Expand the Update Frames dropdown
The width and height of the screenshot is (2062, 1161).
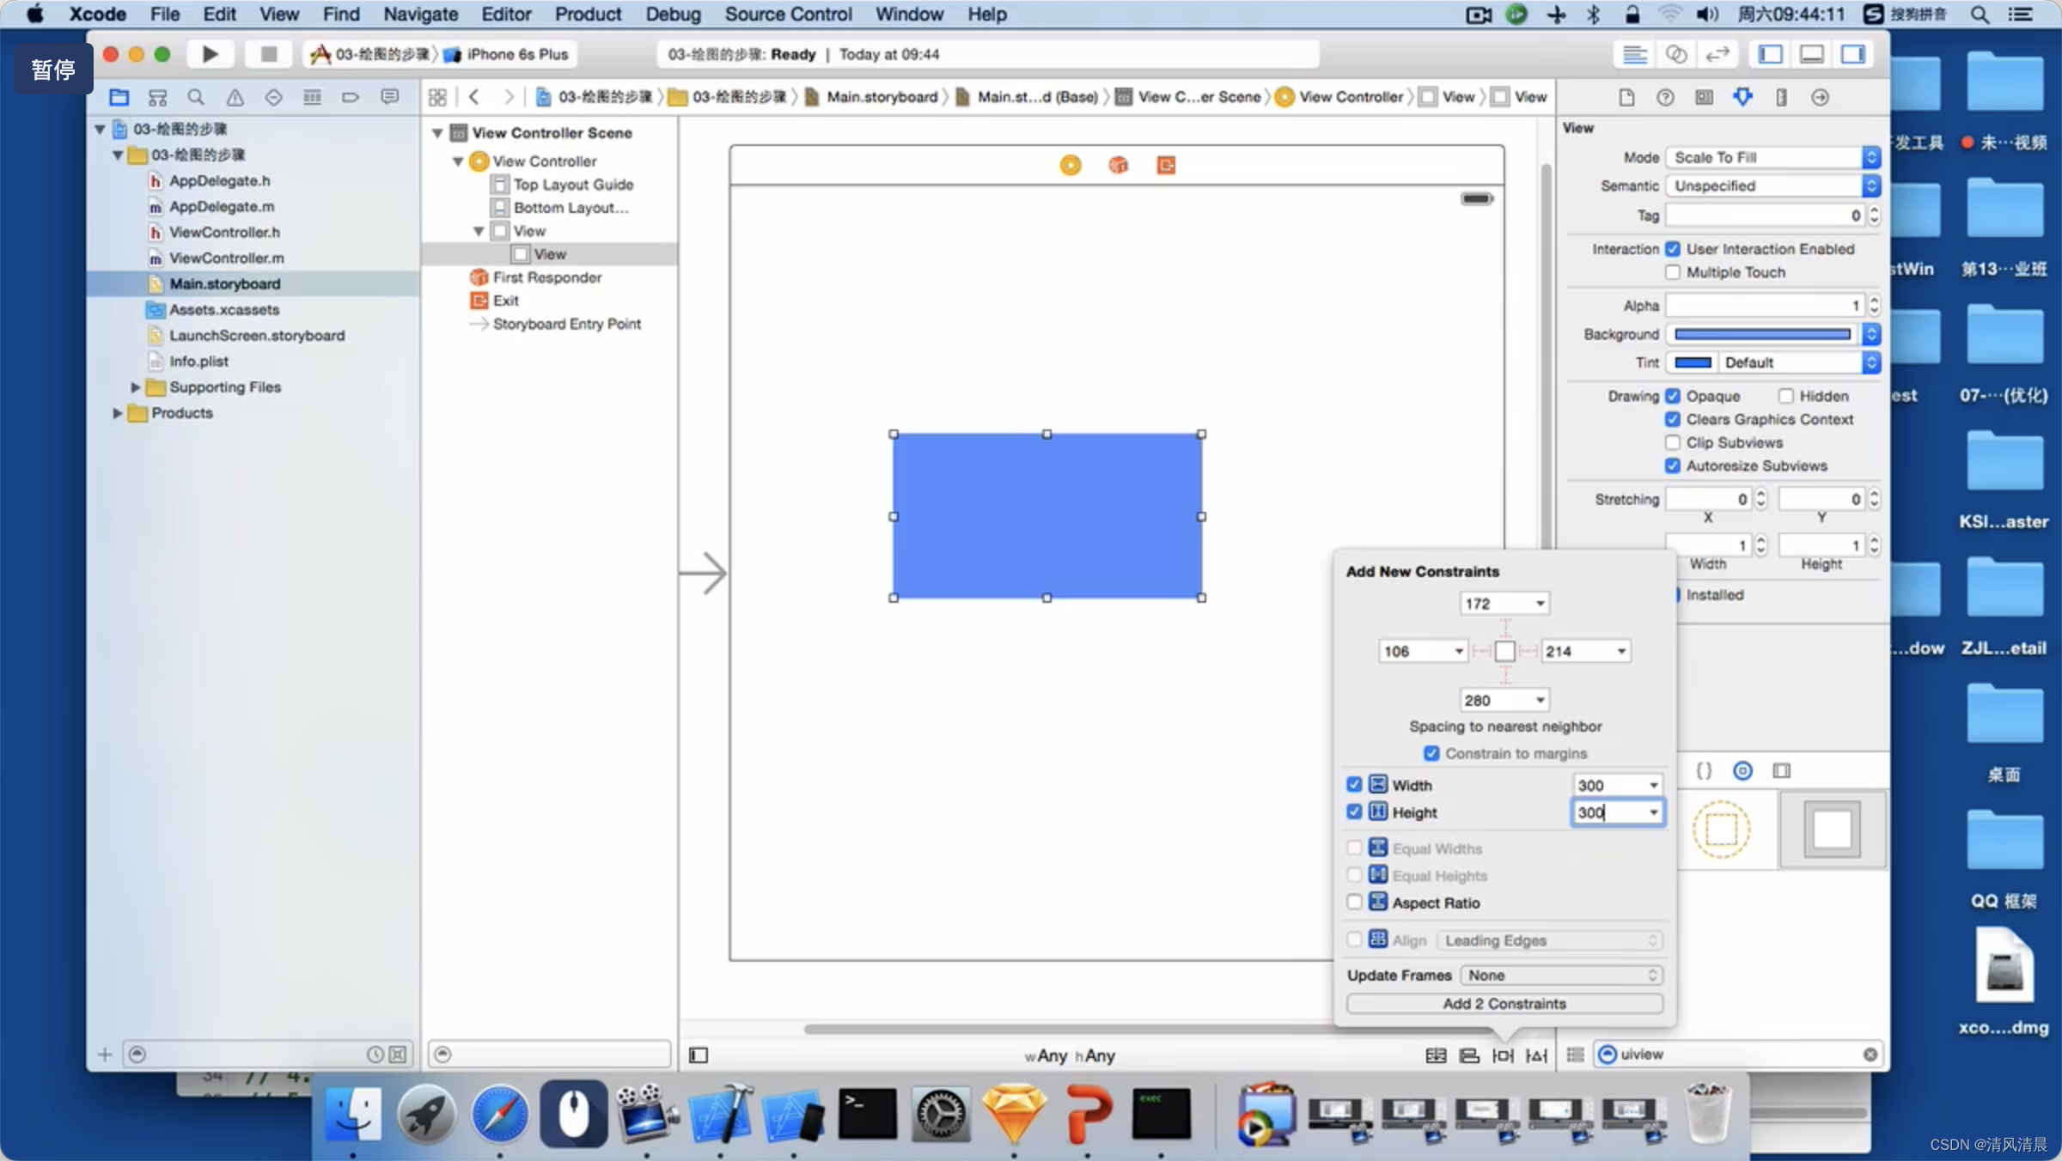pyautogui.click(x=1558, y=974)
